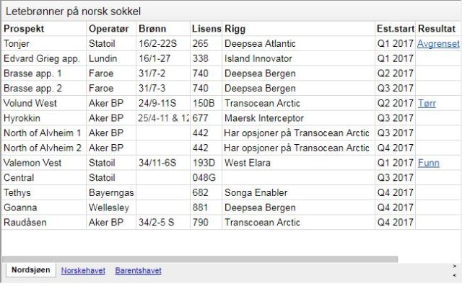Viewport: 462px width, 286px height.
Task: Select the Nordsjøen tab
Action: point(30,270)
